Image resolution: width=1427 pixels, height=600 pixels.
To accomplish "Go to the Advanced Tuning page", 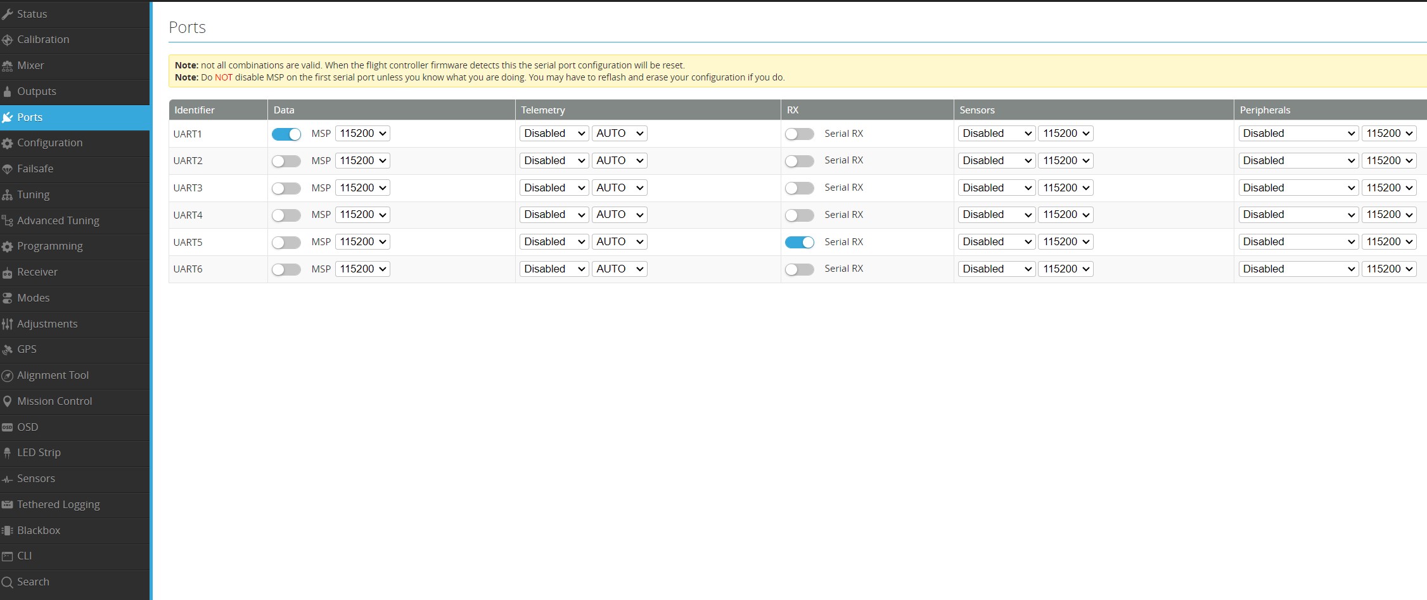I will tap(58, 220).
